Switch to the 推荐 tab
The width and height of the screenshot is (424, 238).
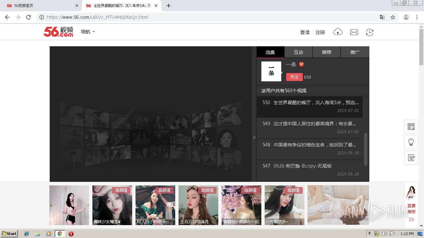pos(327,52)
